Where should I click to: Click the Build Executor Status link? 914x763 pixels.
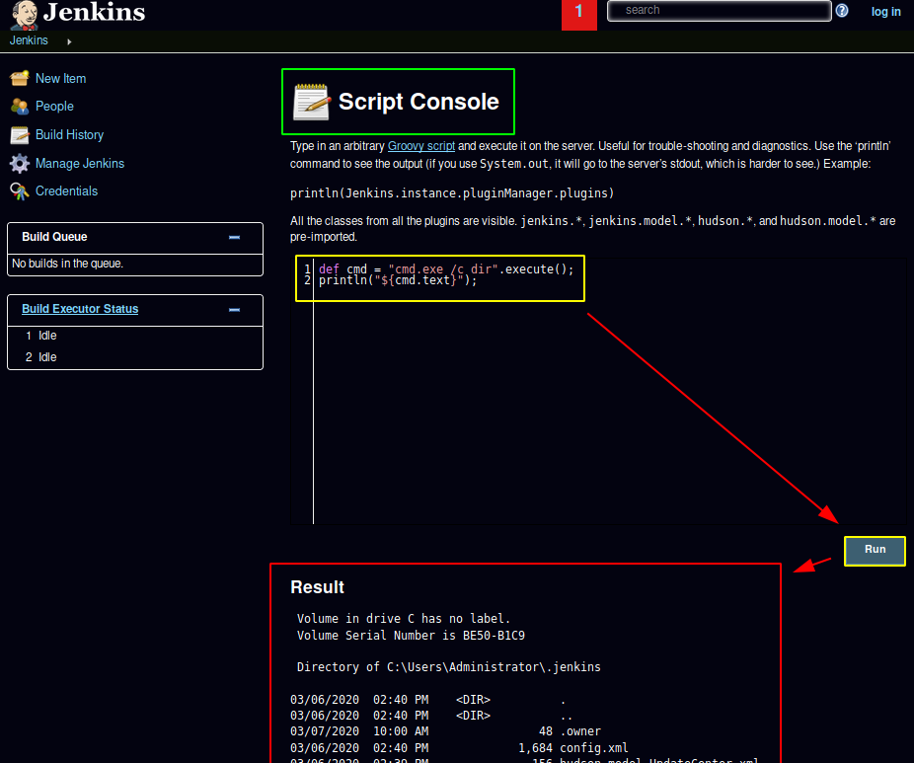pyautogui.click(x=80, y=309)
